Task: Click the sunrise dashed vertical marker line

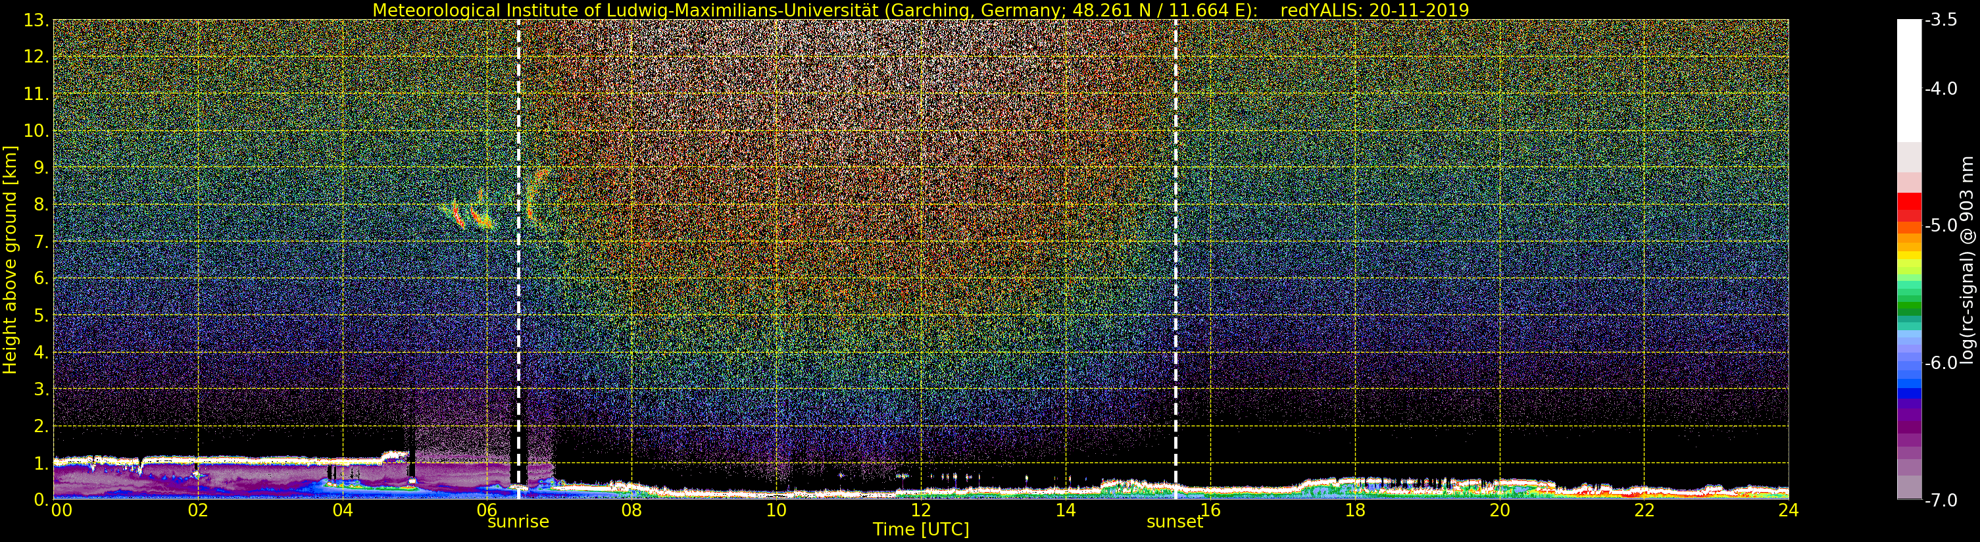Action: [x=519, y=260]
